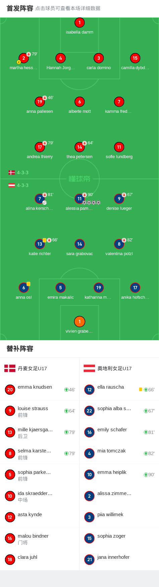Click the Austria flag in substitutes header
The height and width of the screenshot is (587, 159).
(x=89, y=368)
